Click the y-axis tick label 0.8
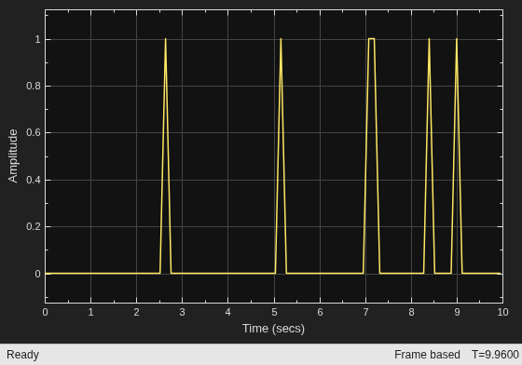This screenshot has width=522, height=365. click(x=34, y=86)
